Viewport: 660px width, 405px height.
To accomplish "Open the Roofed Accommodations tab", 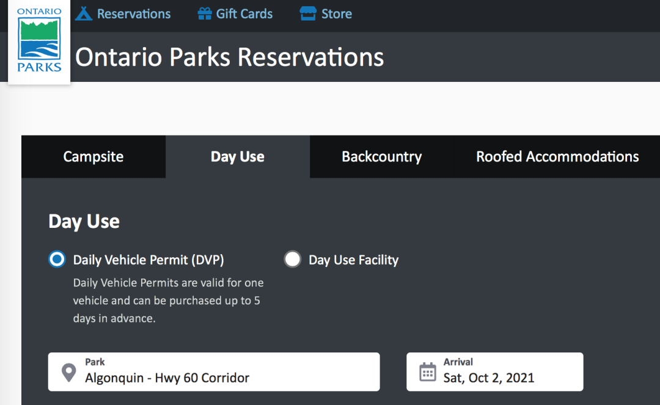I will coord(557,156).
